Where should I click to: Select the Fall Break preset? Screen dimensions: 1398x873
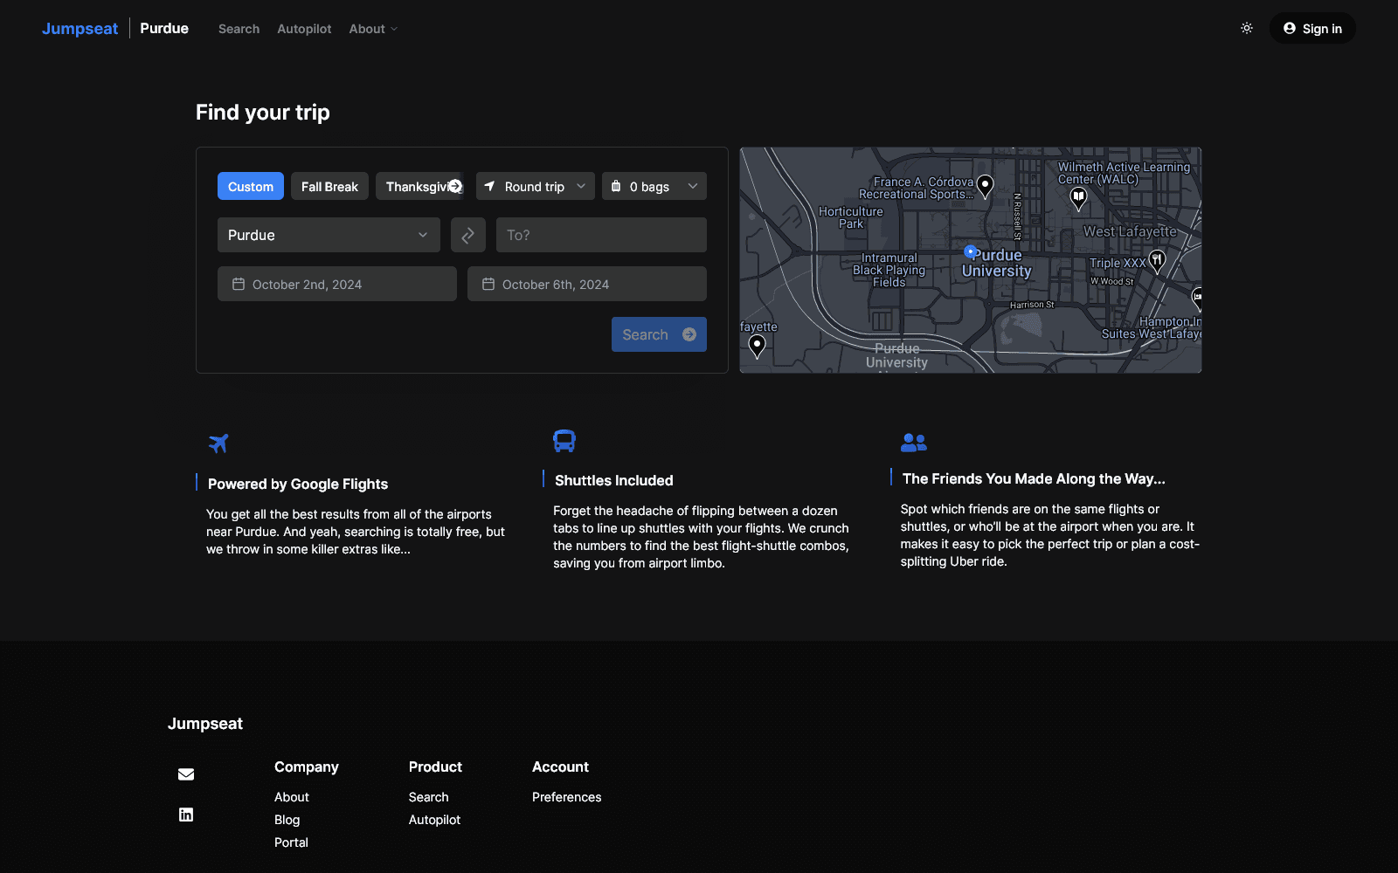pyautogui.click(x=329, y=186)
